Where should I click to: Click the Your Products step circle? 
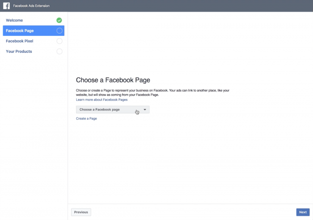[59, 52]
